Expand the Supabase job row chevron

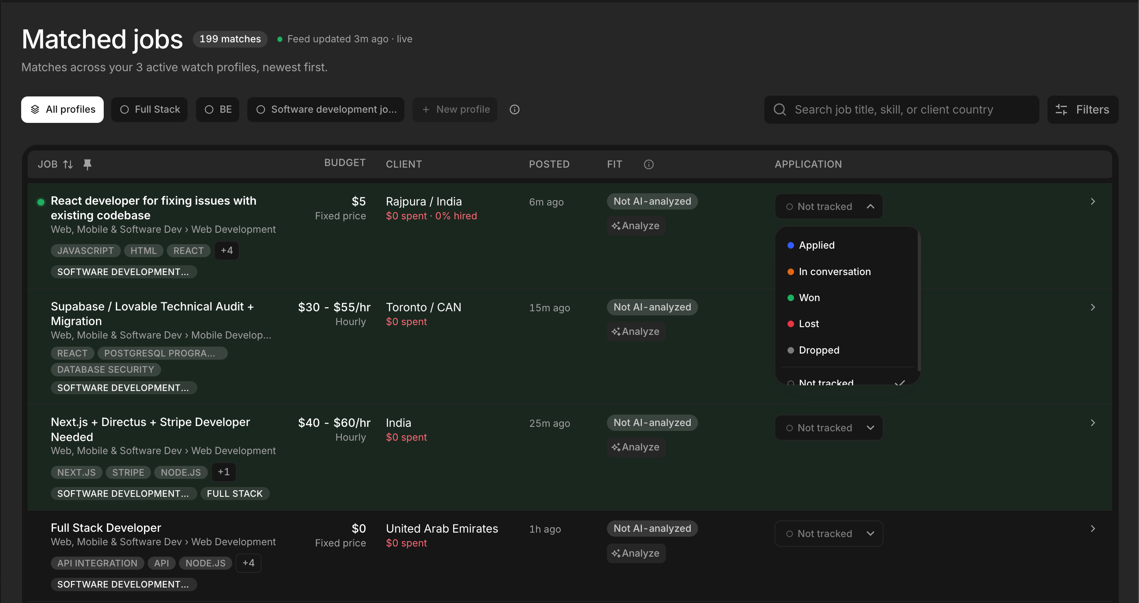pyautogui.click(x=1093, y=307)
